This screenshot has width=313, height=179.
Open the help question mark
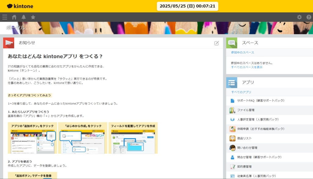309,17
